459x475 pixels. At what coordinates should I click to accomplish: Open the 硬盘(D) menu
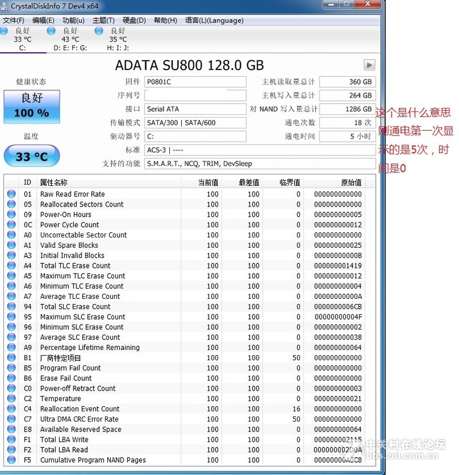point(134,20)
